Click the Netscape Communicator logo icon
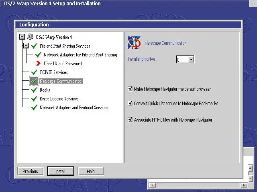 [x=134, y=43]
